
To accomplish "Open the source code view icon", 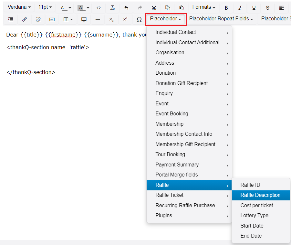I will tap(99, 8).
